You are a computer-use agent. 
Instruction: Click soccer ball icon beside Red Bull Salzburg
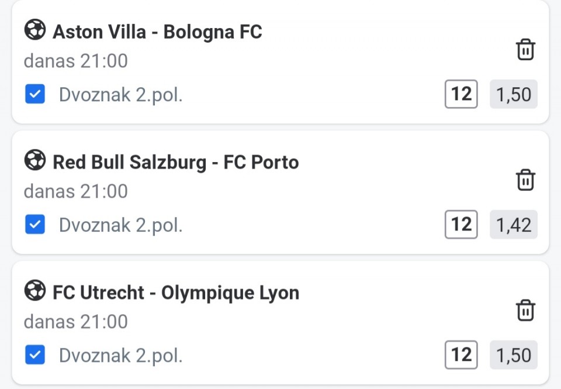(35, 160)
